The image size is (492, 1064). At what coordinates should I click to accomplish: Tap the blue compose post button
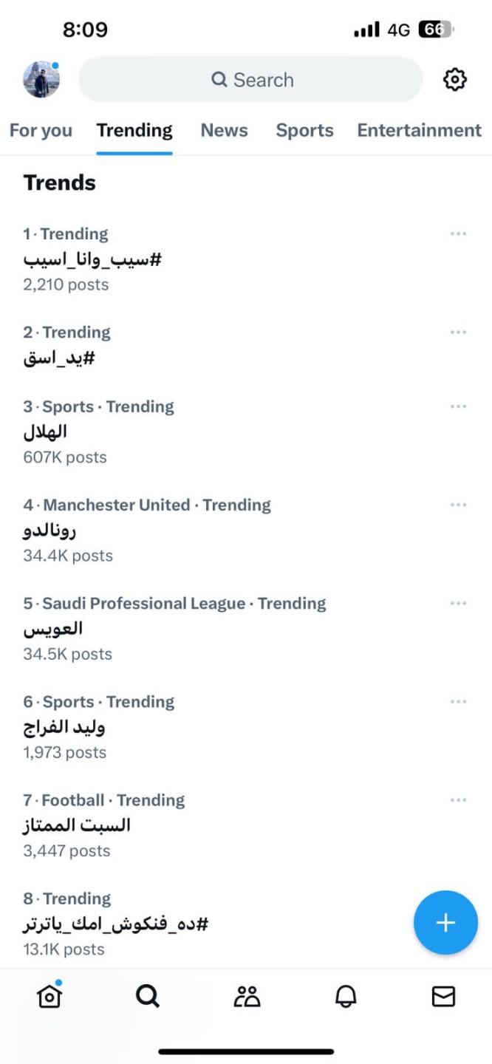pos(445,922)
